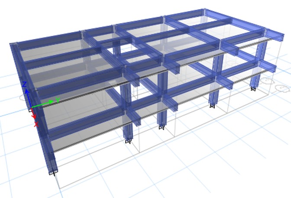
Task: Click the Y axis label
Action: point(58,100)
